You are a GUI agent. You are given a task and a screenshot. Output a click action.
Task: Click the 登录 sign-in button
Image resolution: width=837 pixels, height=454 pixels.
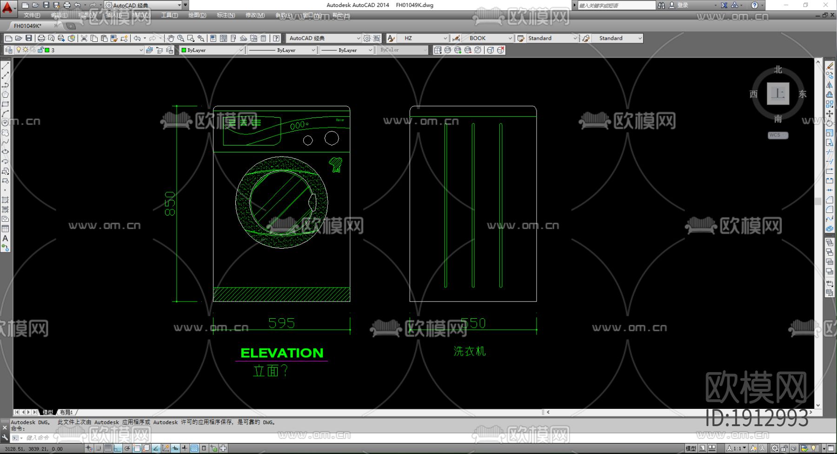click(683, 5)
